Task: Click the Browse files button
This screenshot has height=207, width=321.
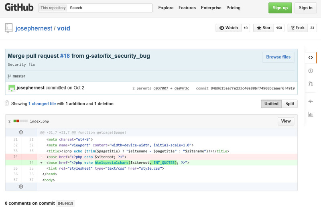Action: tap(278, 57)
